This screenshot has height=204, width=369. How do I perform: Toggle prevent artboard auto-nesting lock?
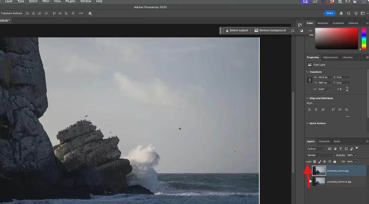click(330, 161)
